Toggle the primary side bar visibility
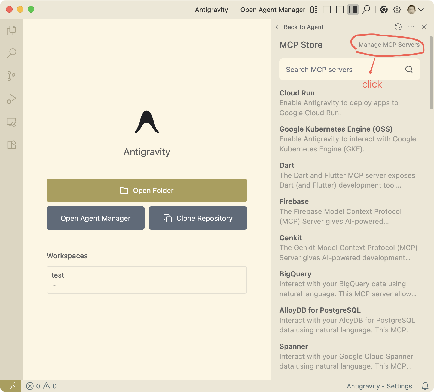 pyautogui.click(x=326, y=10)
